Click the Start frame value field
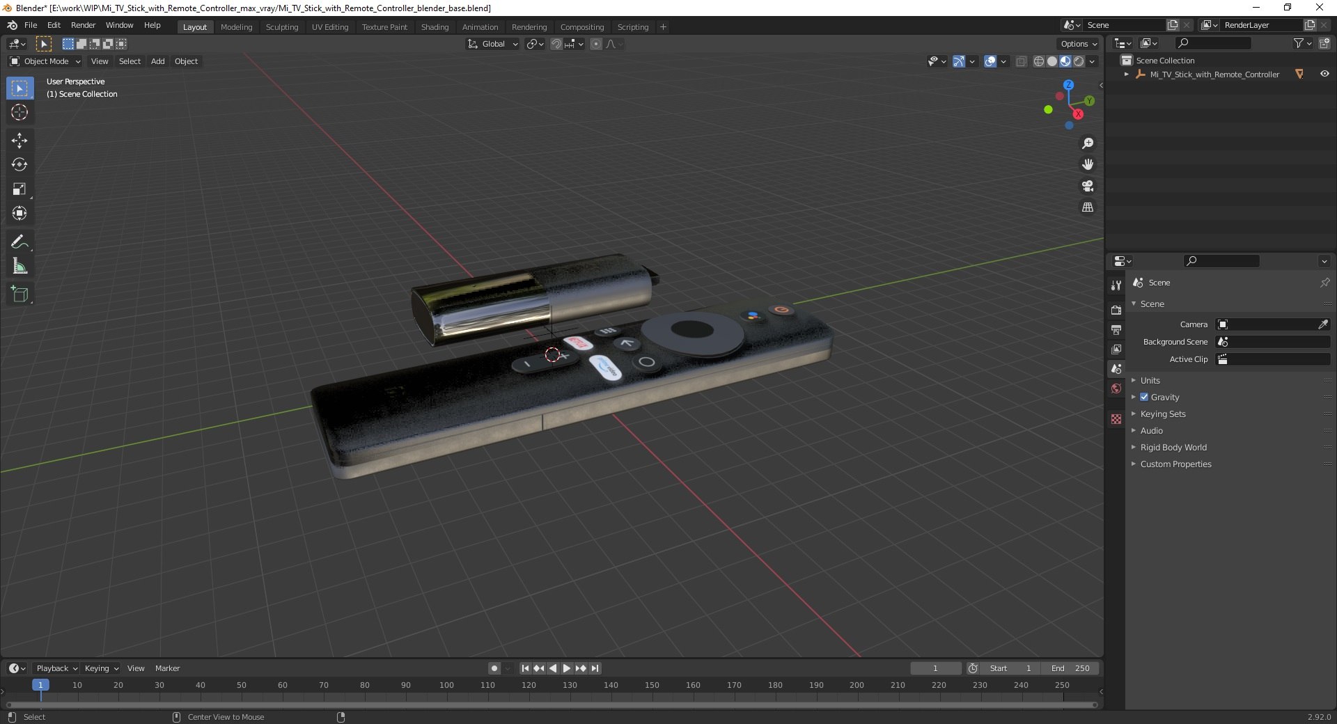Image resolution: width=1337 pixels, height=724 pixels. [1010, 668]
